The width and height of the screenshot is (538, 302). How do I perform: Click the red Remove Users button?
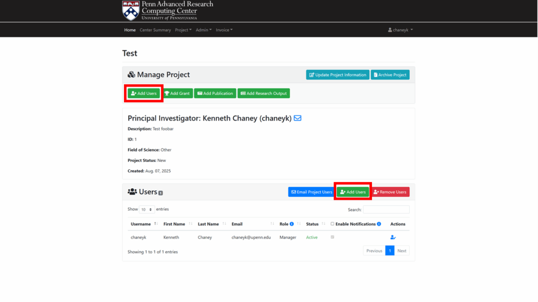pos(390,192)
